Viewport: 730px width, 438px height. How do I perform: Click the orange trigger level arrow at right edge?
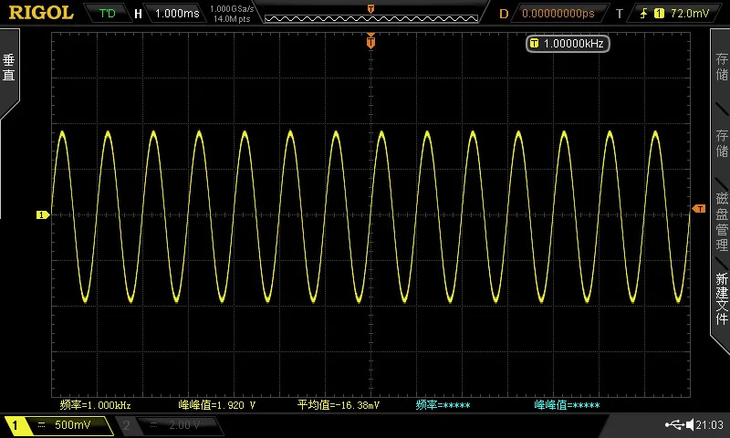click(699, 209)
